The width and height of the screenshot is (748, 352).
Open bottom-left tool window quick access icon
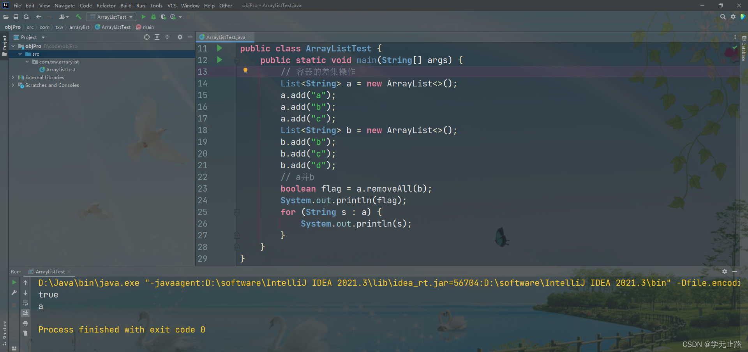(x=14, y=348)
